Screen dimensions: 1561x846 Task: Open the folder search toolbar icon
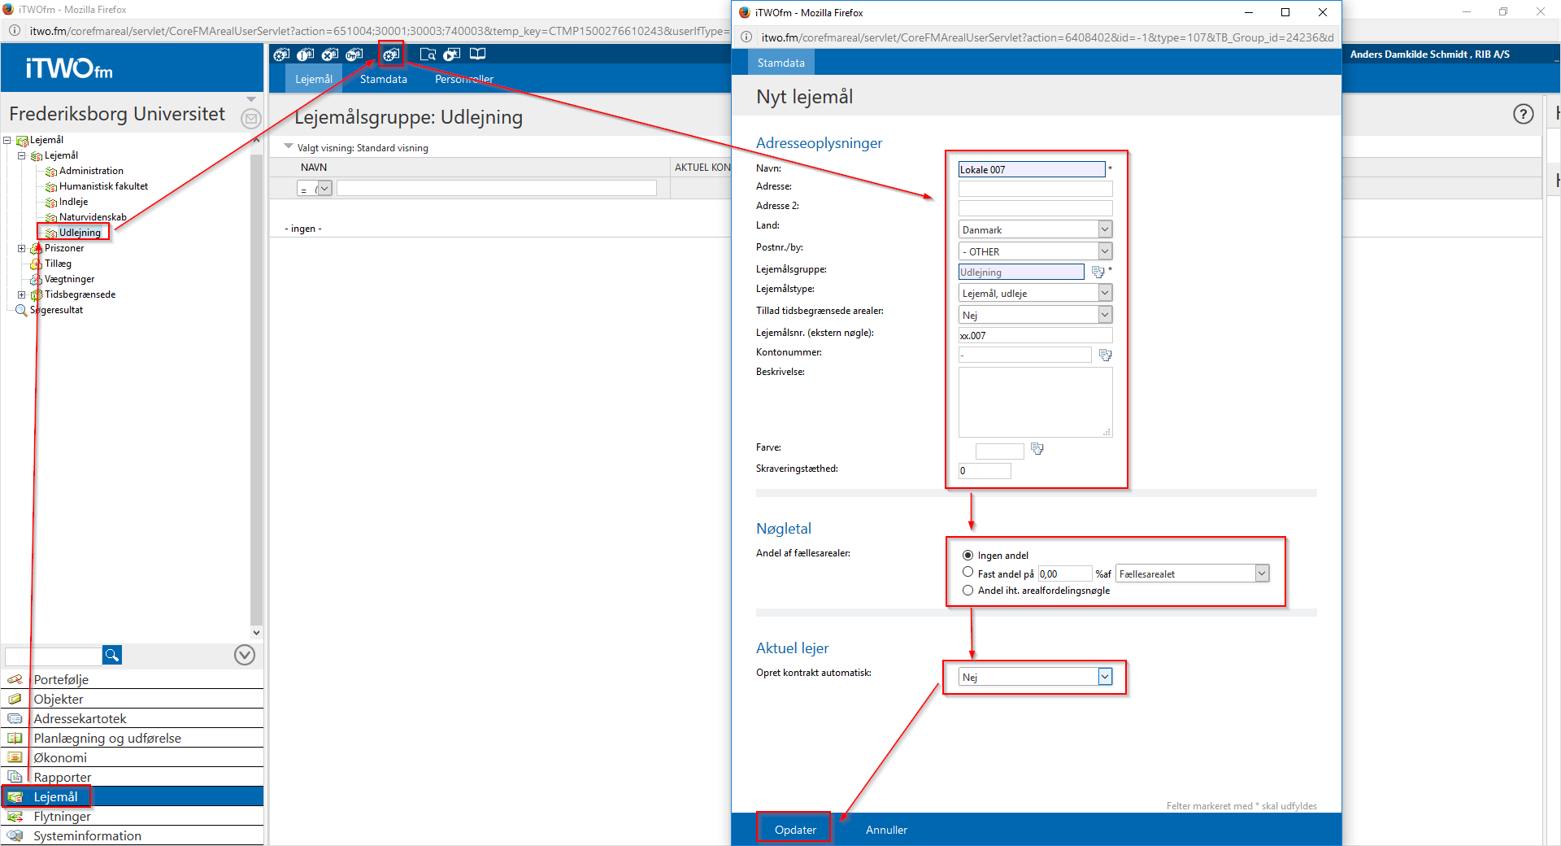[x=428, y=55]
